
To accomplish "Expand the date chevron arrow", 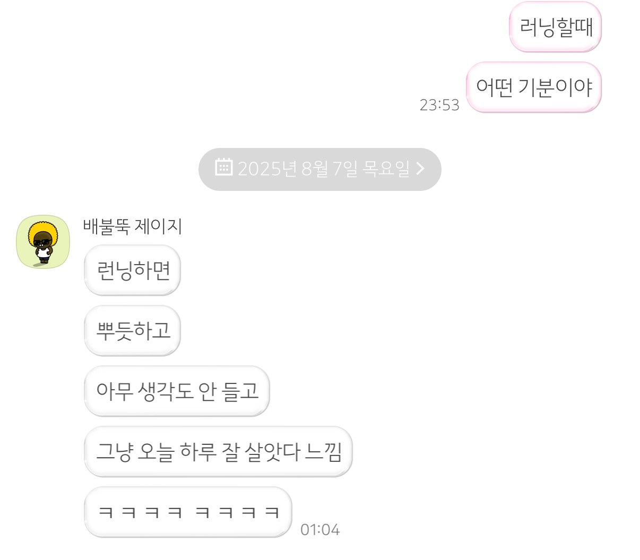I will 420,169.
